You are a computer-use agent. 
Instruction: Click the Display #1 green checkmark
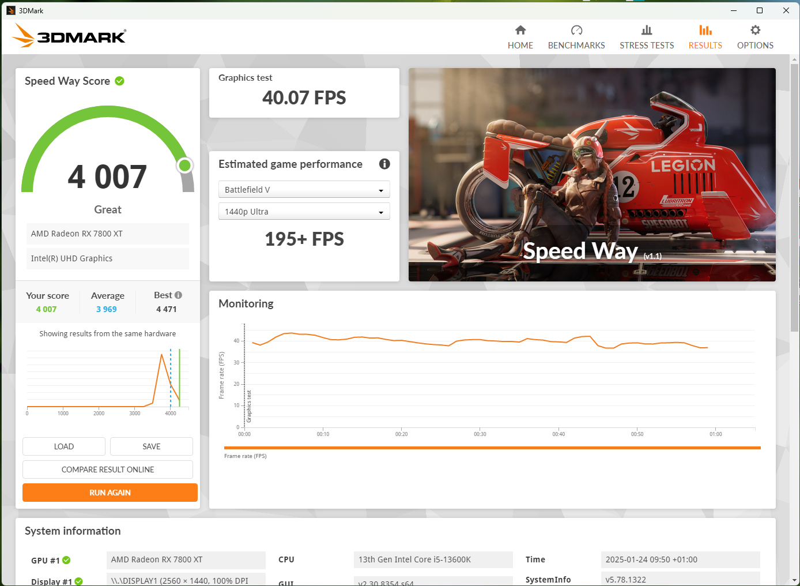click(78, 581)
